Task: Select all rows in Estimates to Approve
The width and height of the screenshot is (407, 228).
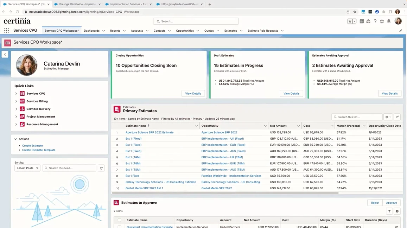Action: pos(119,220)
